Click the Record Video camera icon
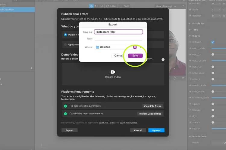The image size is (226, 150). click(x=113, y=72)
